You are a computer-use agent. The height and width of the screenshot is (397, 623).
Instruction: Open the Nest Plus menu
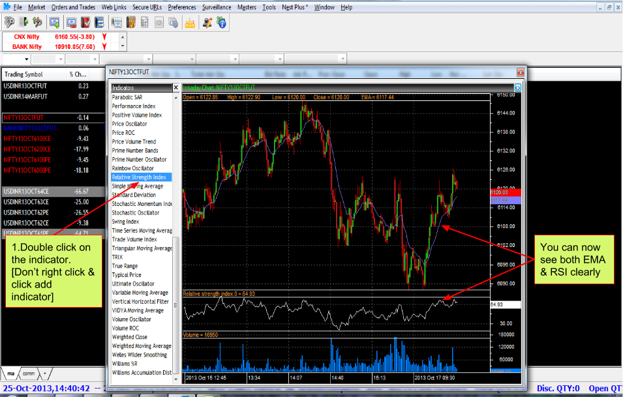click(x=295, y=7)
